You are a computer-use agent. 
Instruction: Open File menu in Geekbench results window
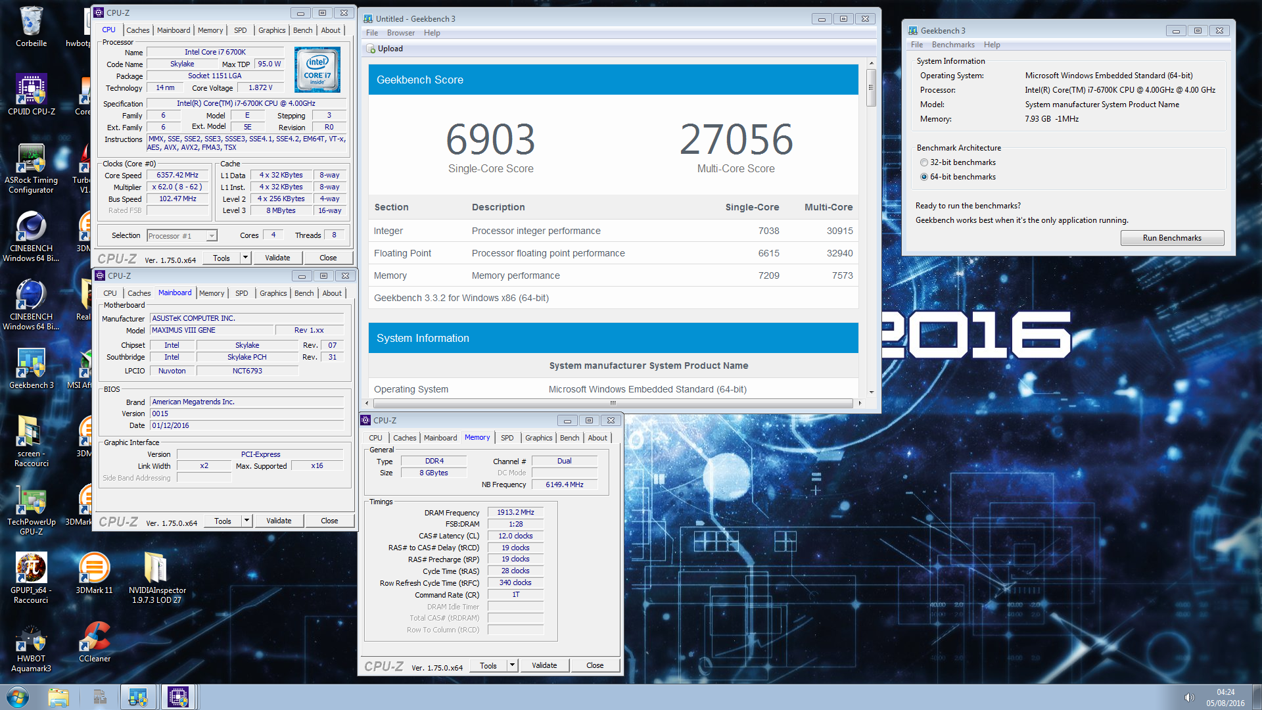click(372, 33)
